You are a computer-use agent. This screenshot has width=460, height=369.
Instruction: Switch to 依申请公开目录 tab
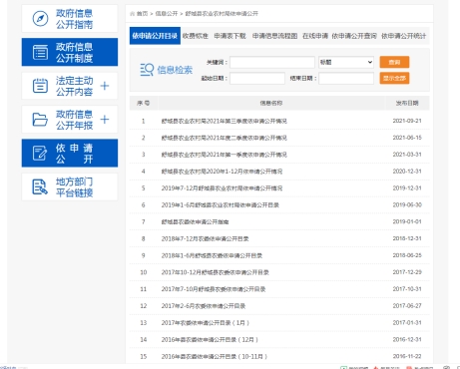[155, 36]
